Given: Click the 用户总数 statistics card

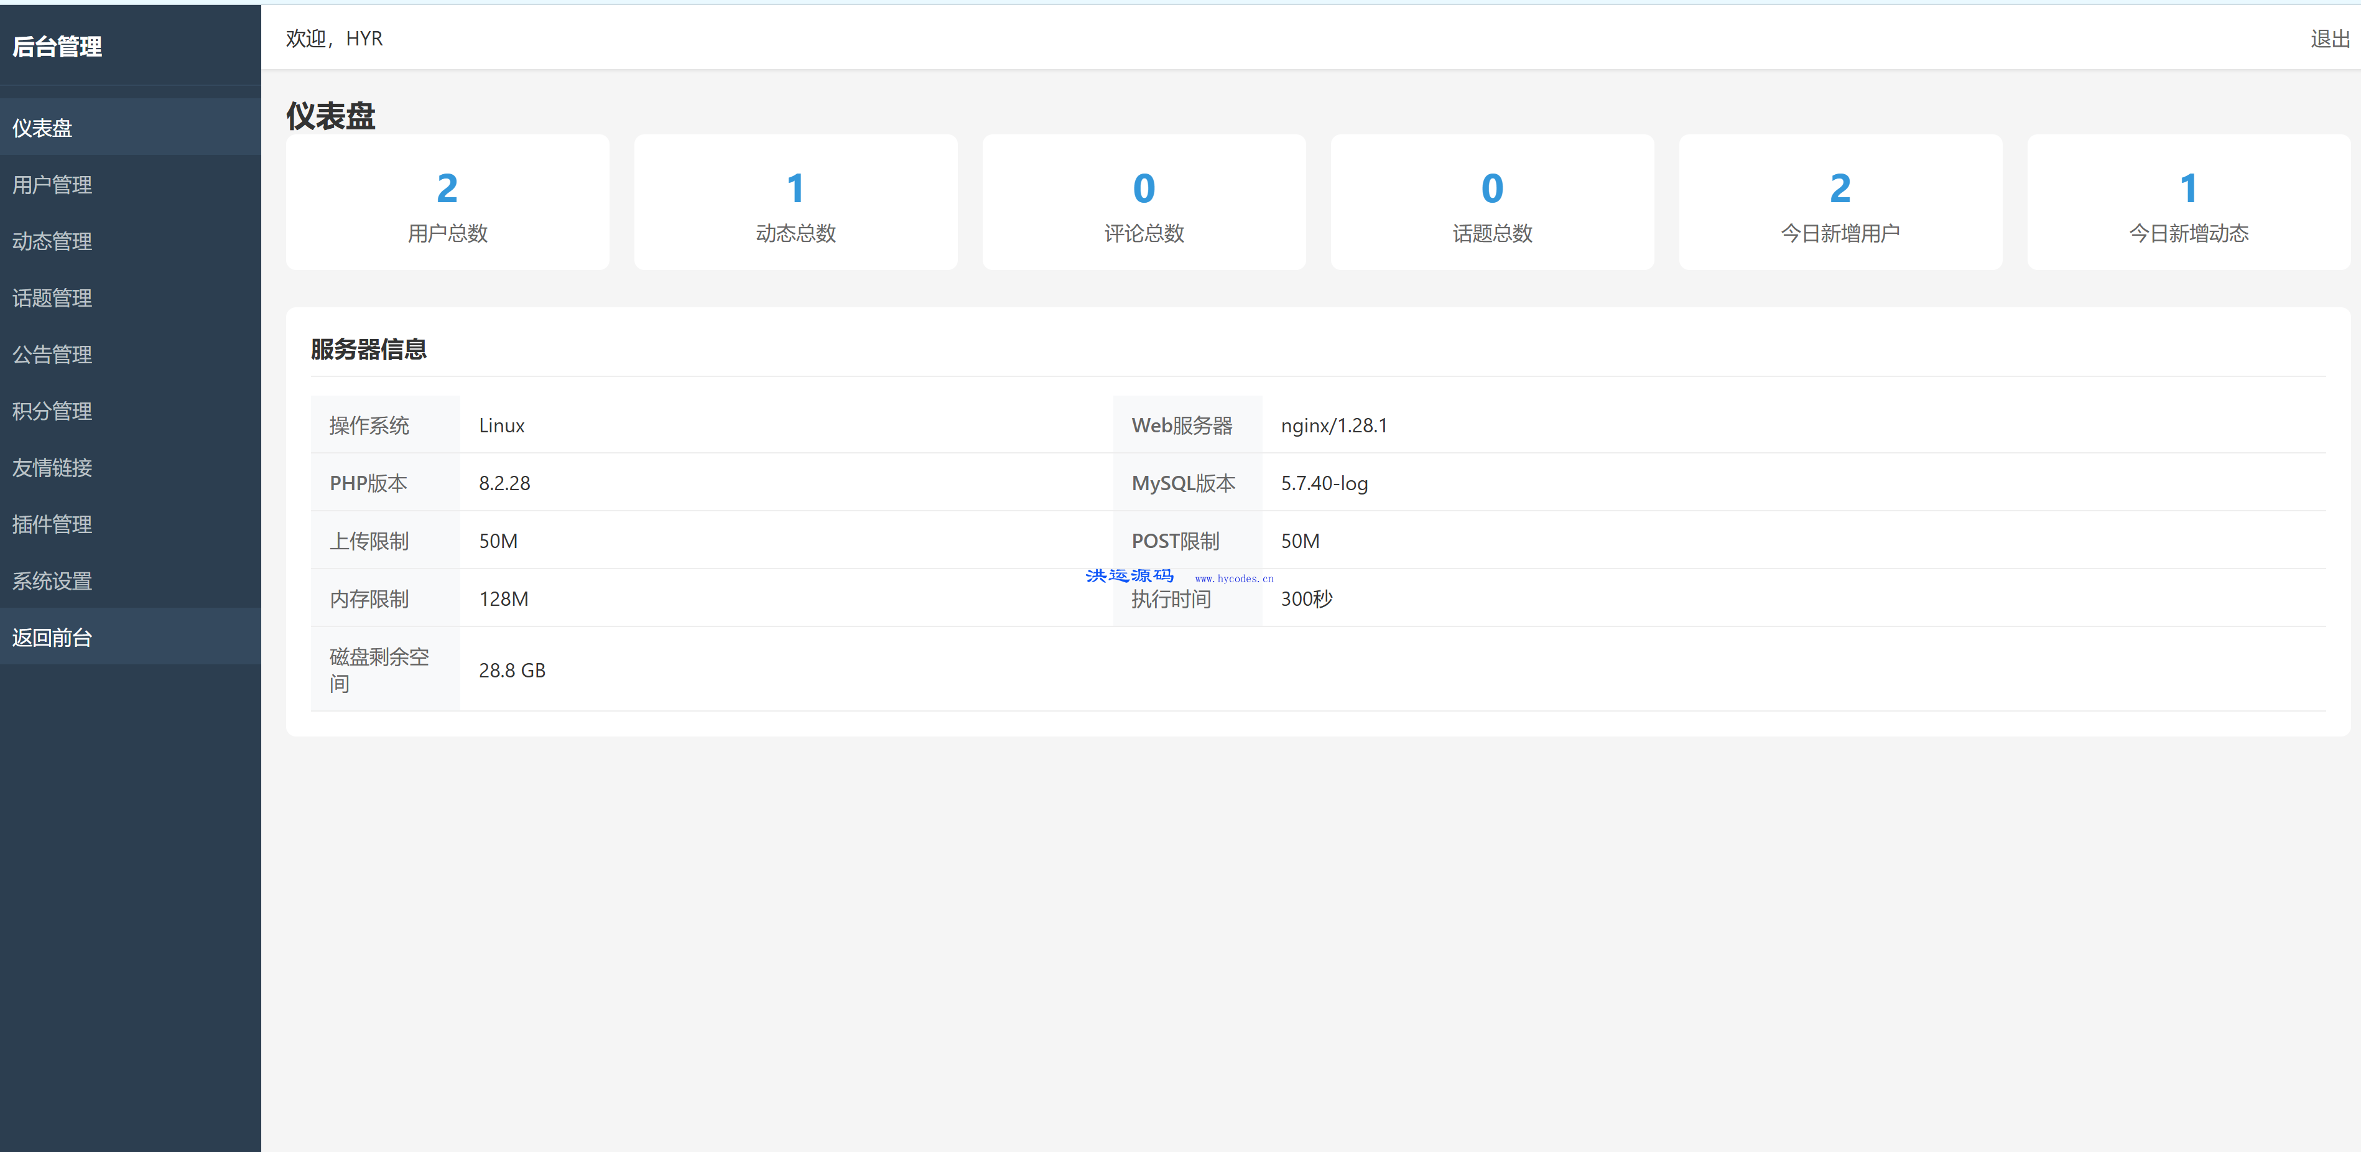Looking at the screenshot, I should pyautogui.click(x=447, y=203).
